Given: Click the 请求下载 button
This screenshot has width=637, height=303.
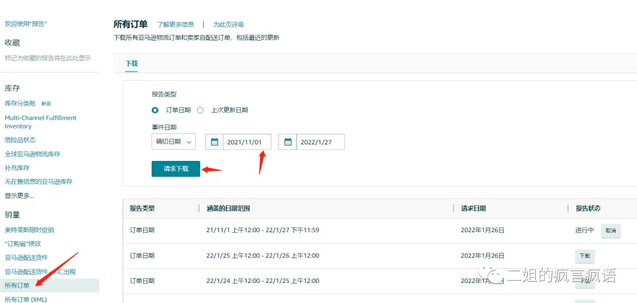Looking at the screenshot, I should (176, 169).
